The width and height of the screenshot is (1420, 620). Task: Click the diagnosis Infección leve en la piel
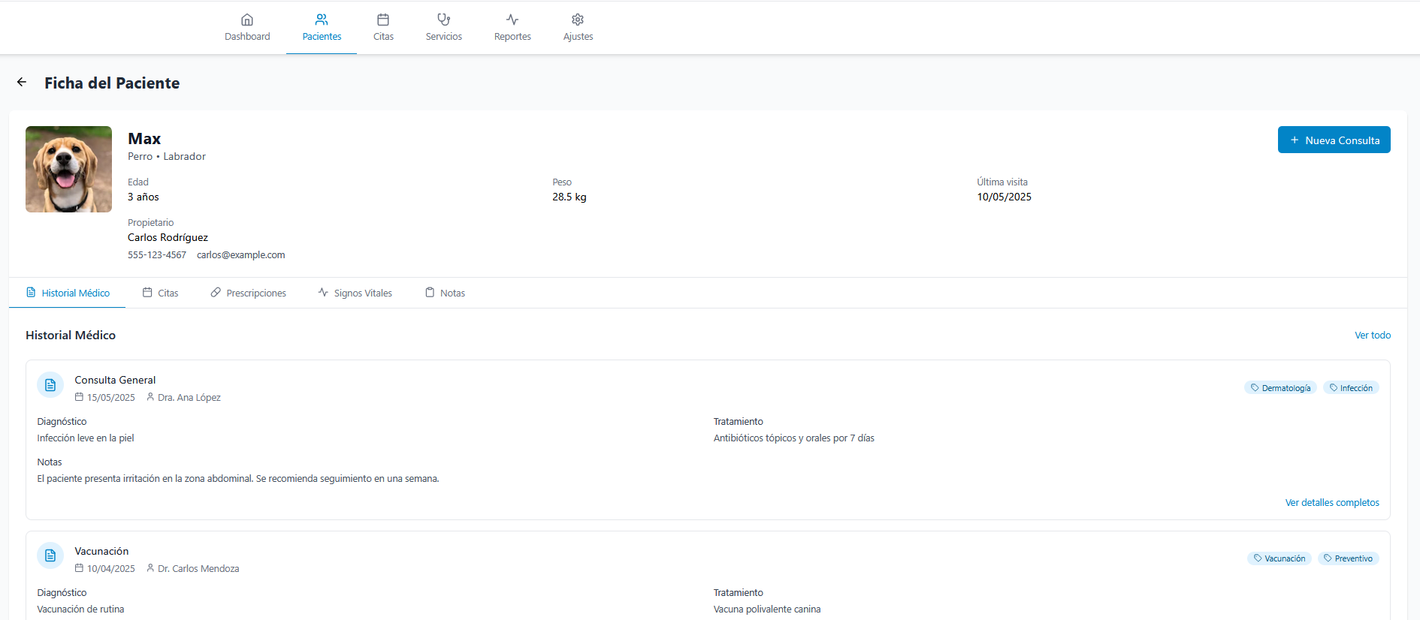(x=86, y=438)
